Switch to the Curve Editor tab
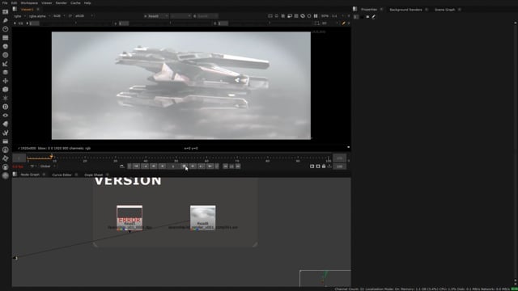 tap(62, 175)
